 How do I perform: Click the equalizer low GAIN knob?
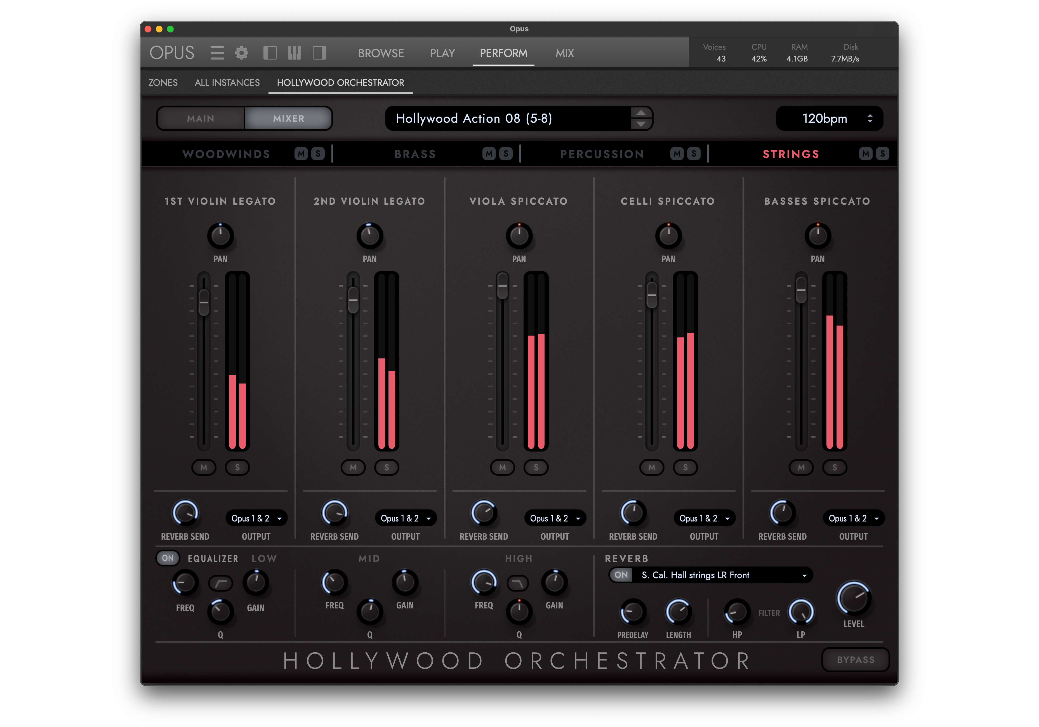click(x=256, y=583)
